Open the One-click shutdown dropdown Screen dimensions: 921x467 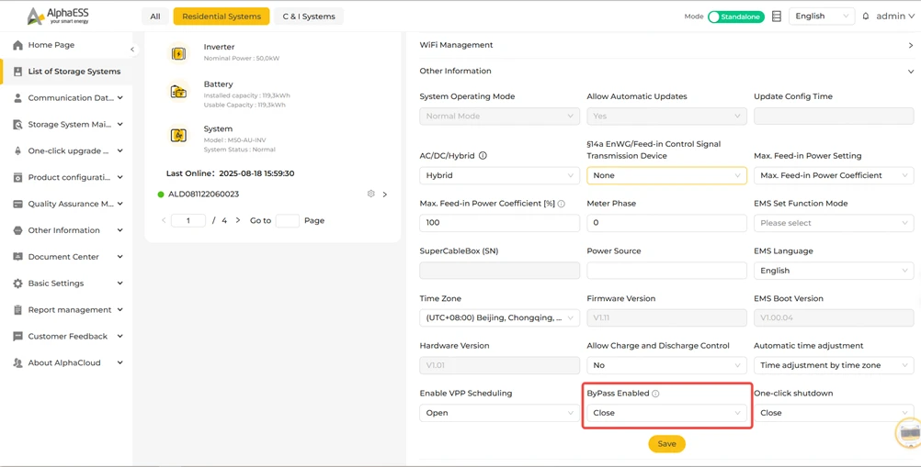pyautogui.click(x=834, y=413)
